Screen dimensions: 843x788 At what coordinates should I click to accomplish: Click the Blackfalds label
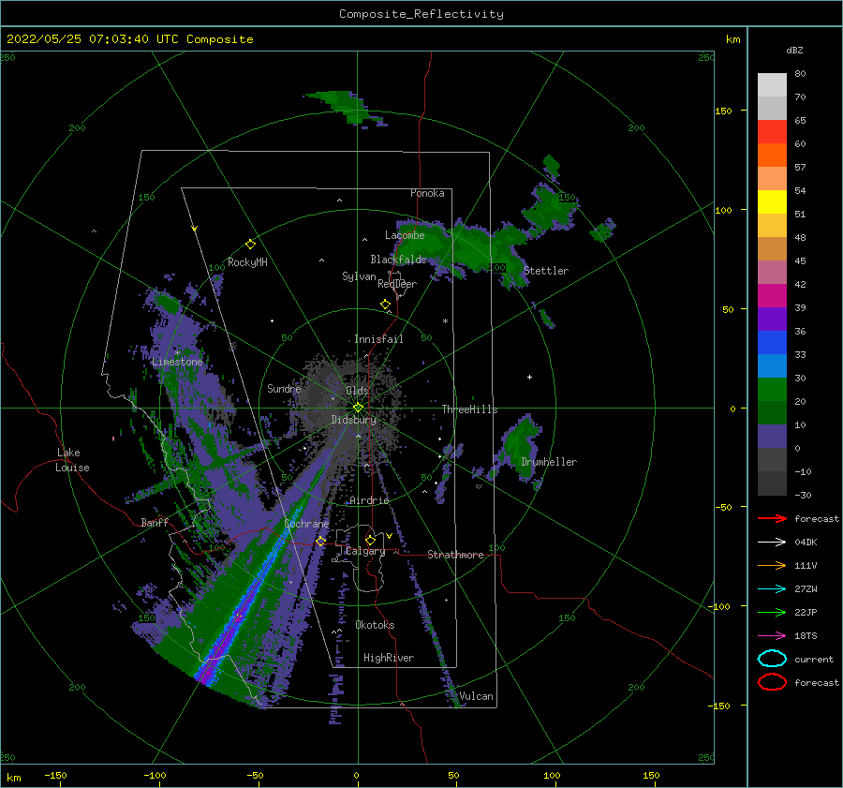(x=398, y=260)
